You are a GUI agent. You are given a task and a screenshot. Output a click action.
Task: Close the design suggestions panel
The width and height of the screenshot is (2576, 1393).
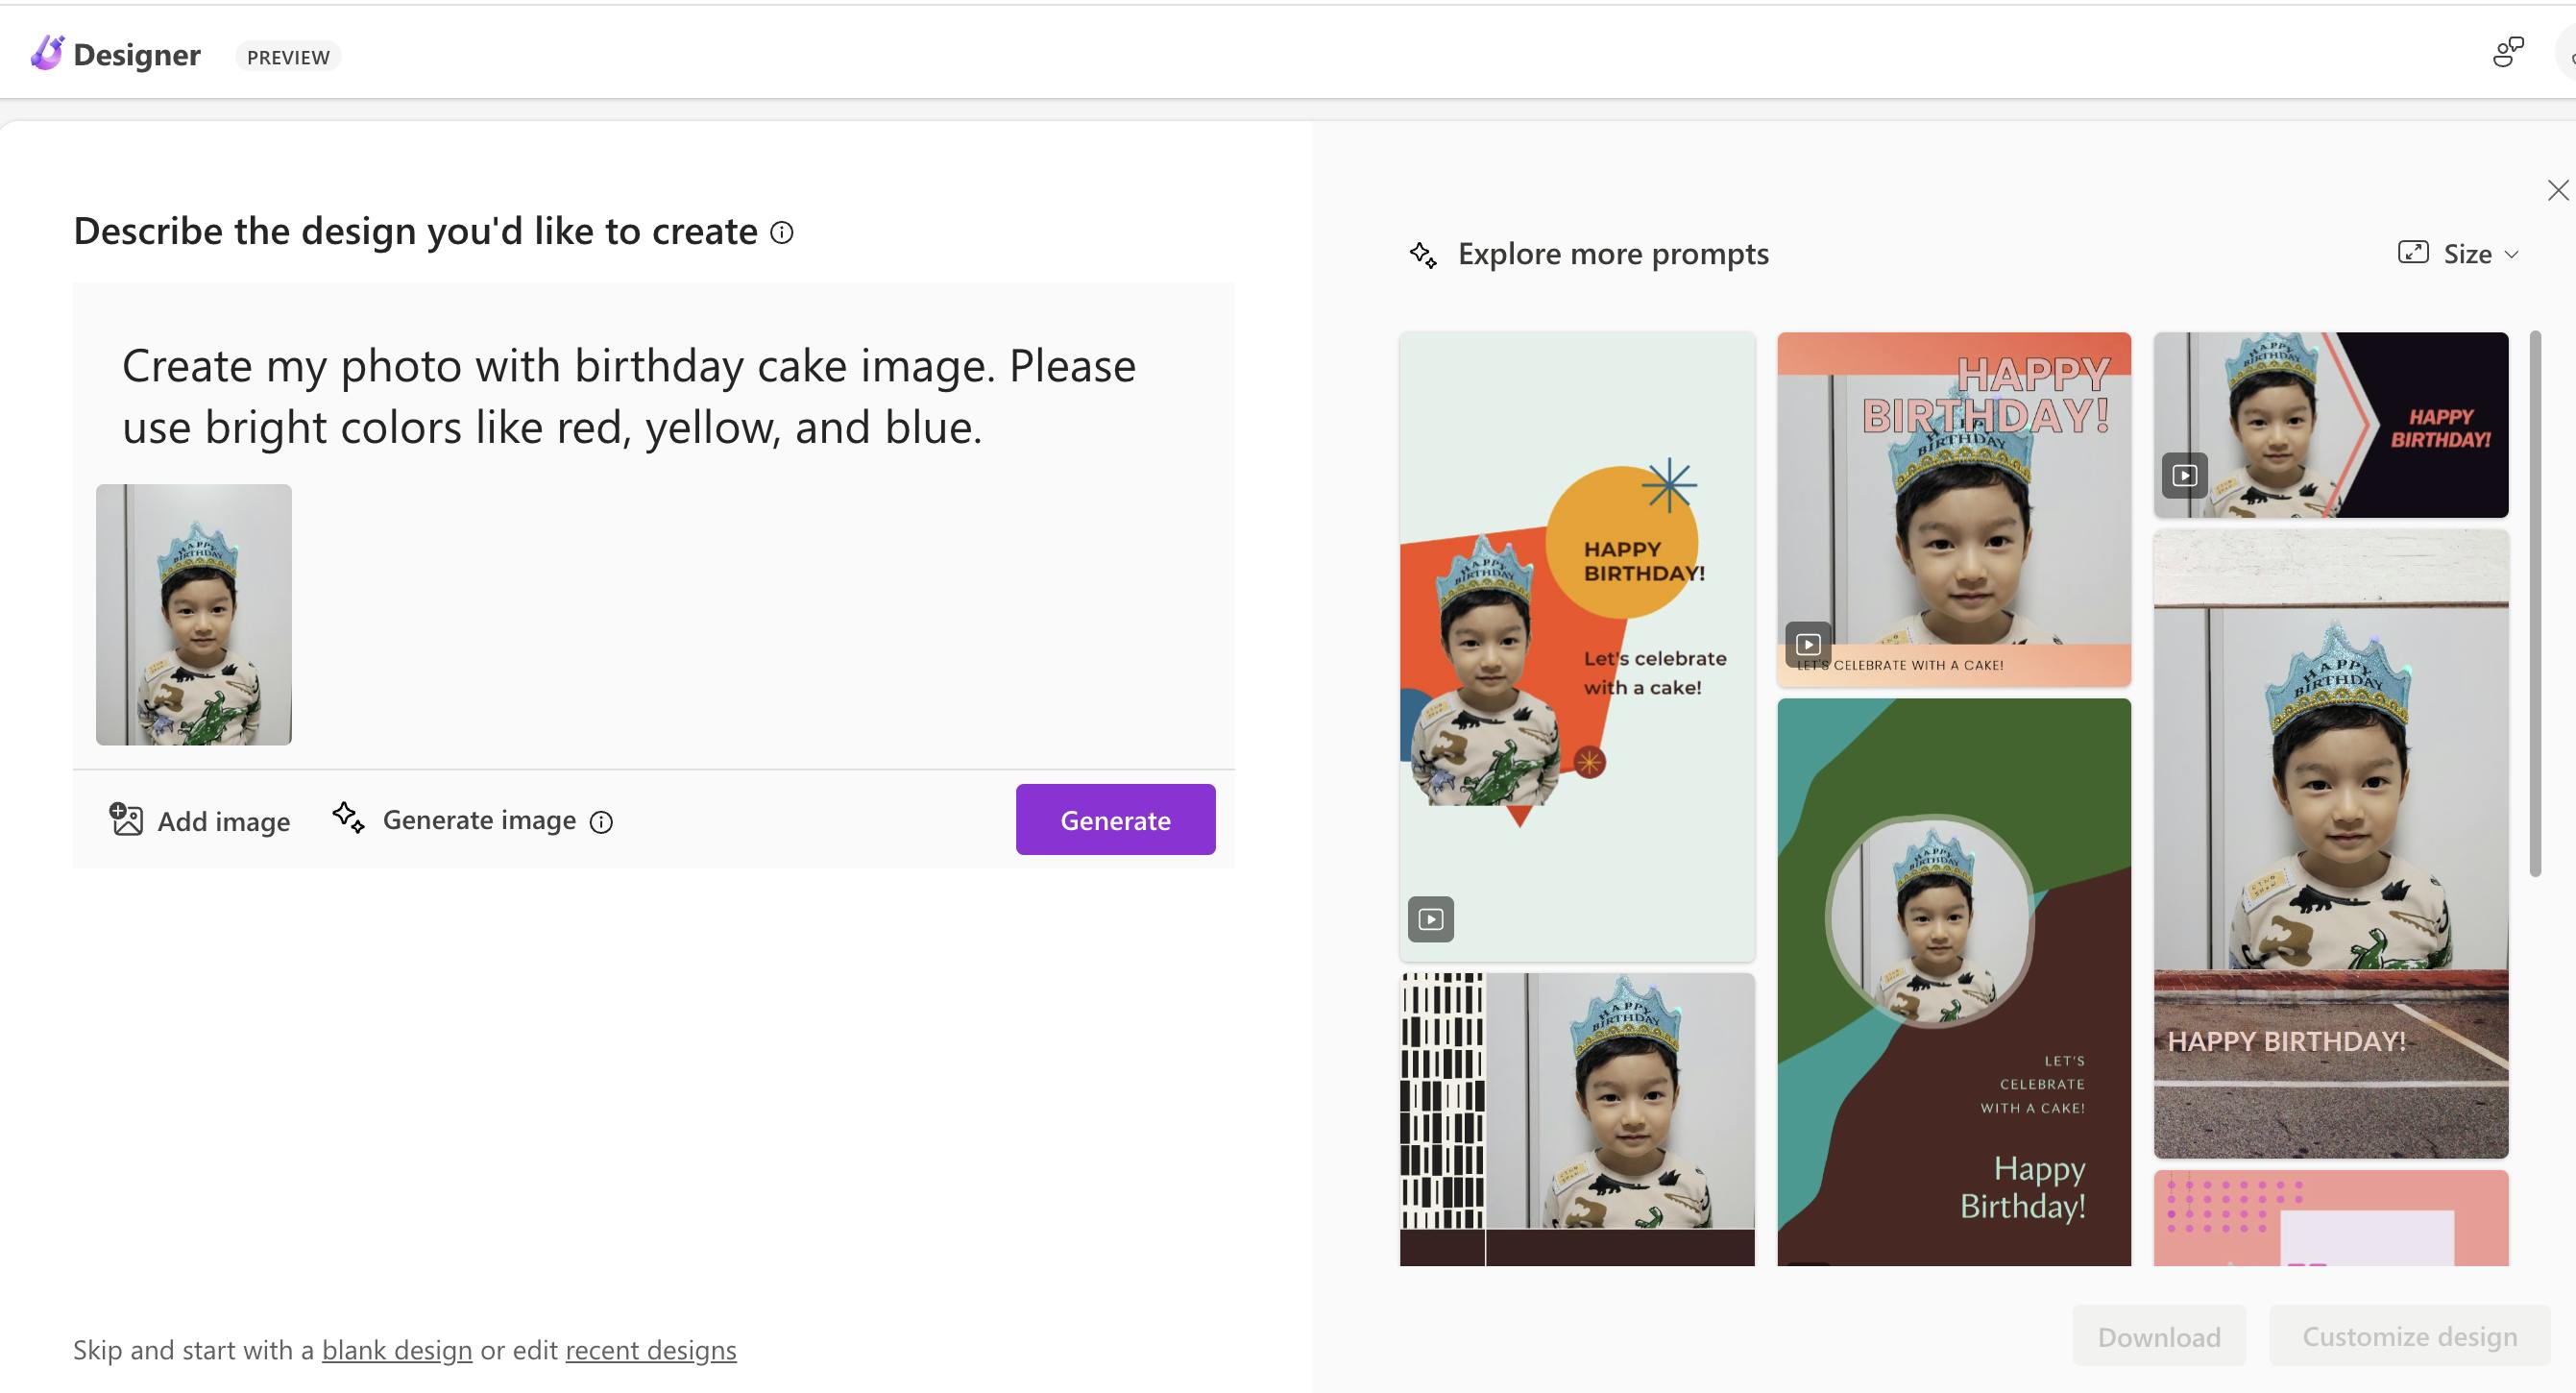pyautogui.click(x=2557, y=190)
